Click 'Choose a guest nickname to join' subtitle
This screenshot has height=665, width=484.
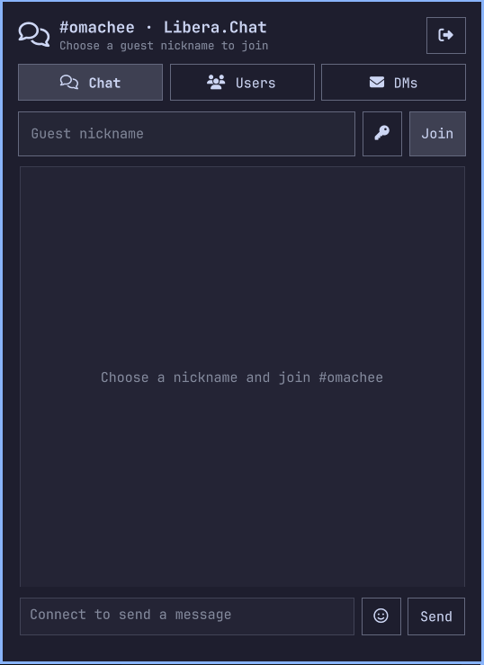pos(164,46)
